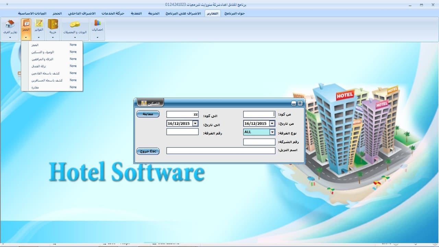Switch to البيانات الاساسية tab
The width and height of the screenshot is (439, 247).
[32, 13]
